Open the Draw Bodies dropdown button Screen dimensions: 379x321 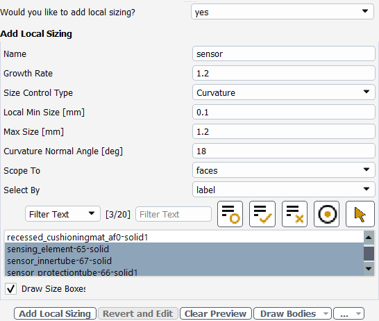[293, 313]
